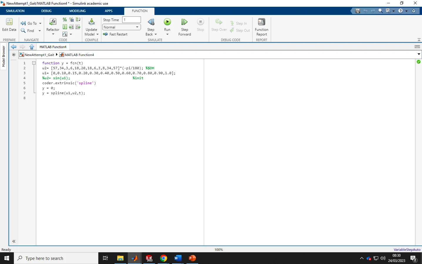Screen dimensions: 422x264
Task: Collapse the toolstrip with the small up arrow
Action: tap(419, 40)
